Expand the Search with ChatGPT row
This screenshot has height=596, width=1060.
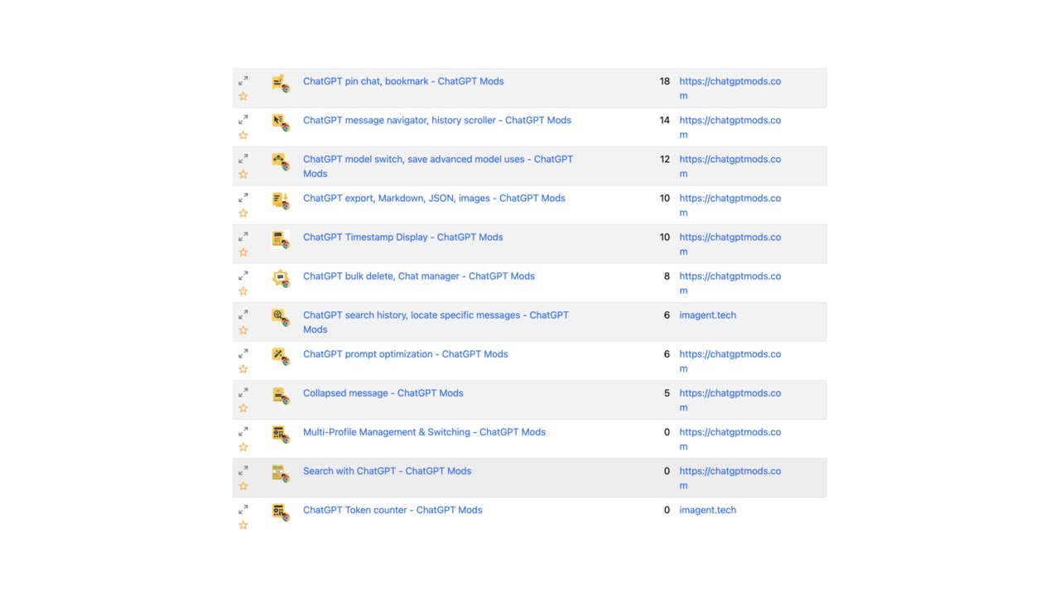click(x=243, y=470)
